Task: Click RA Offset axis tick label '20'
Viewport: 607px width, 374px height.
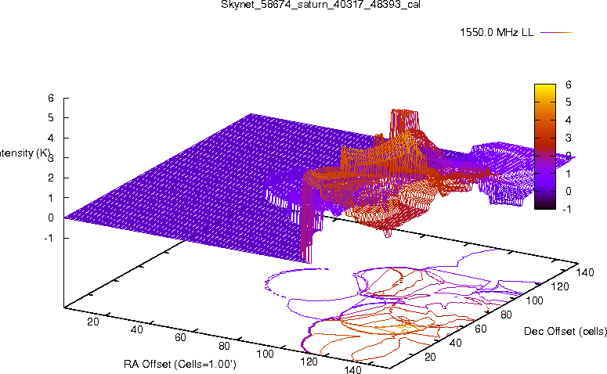Action: pos(93,322)
